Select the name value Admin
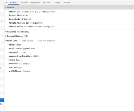The image size is (134, 111). tap(18, 45)
